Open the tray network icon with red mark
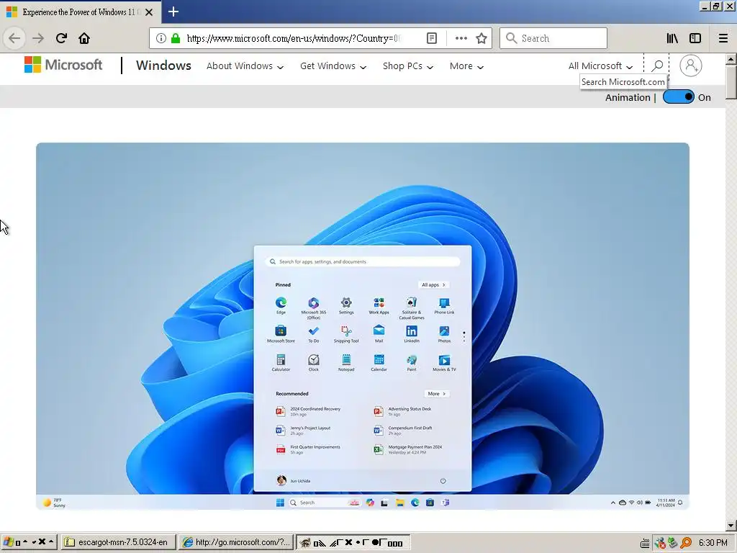 tap(660, 543)
